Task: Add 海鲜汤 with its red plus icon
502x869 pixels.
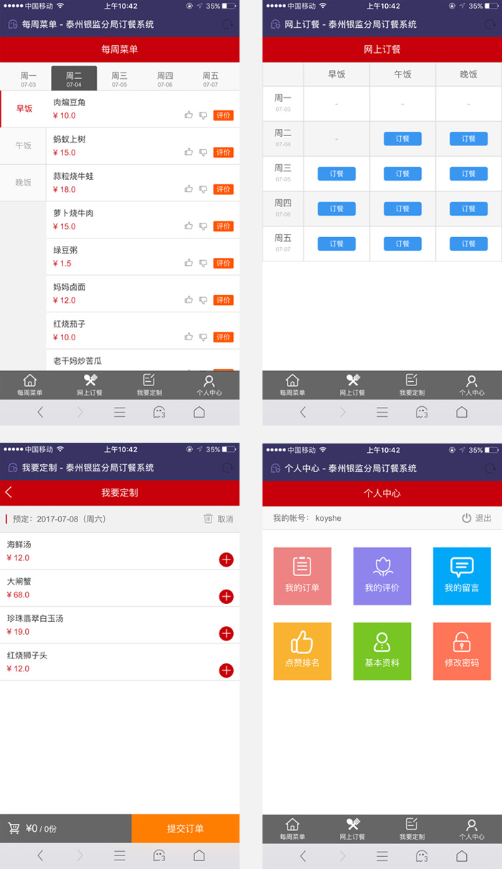Action: (x=226, y=560)
